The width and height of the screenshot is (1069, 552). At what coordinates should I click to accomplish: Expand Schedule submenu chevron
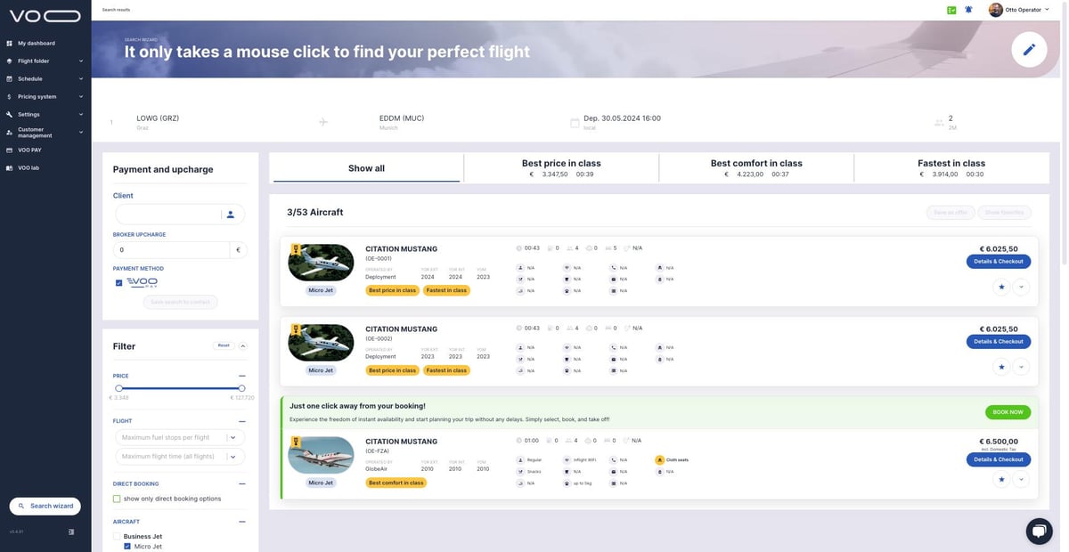point(81,78)
